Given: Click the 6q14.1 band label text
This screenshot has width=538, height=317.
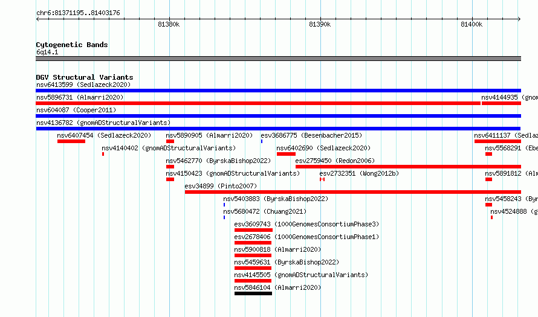Looking at the screenshot, I should pos(47,52).
